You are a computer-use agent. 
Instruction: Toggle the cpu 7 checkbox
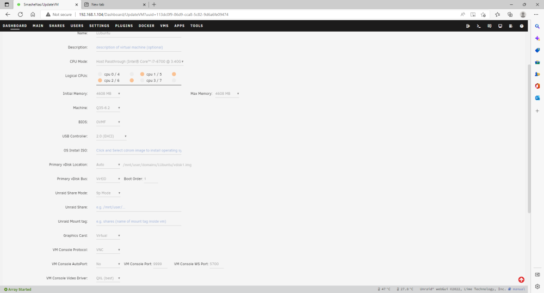[174, 81]
